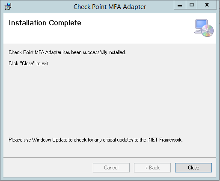Screen dimensions: 220x181
Task: Click the word Complete in the heading
Action: (x=65, y=23)
